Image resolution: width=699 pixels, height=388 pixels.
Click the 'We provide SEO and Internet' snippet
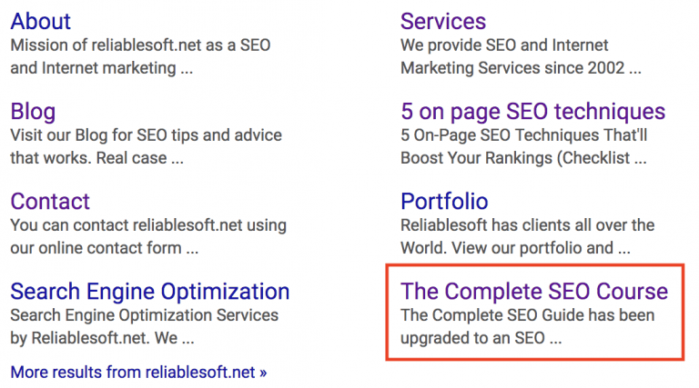504,45
